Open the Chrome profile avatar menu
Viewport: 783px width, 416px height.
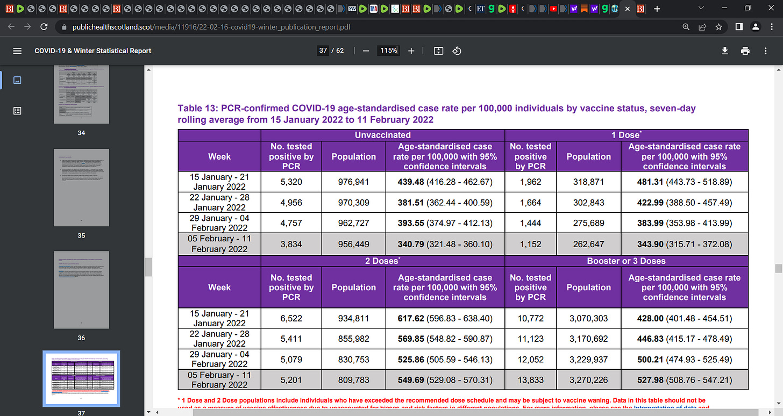[x=756, y=26]
